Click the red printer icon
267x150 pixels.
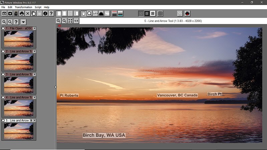pos(188,14)
